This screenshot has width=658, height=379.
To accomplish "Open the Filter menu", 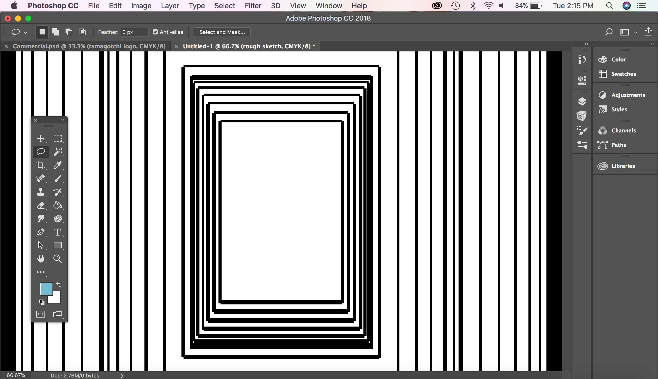I will pyautogui.click(x=253, y=6).
